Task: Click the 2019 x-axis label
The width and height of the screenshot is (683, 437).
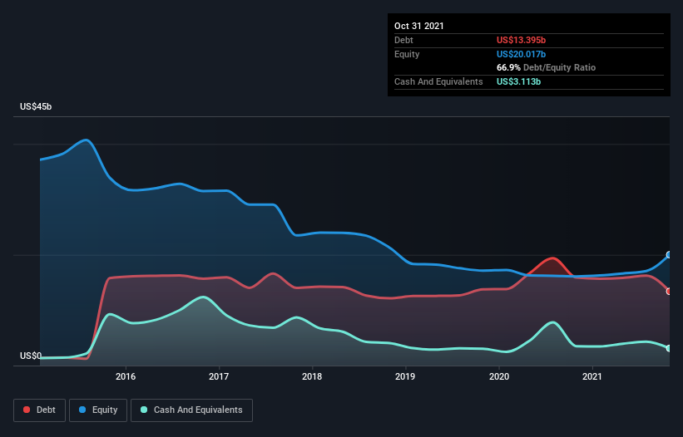Action: click(405, 376)
